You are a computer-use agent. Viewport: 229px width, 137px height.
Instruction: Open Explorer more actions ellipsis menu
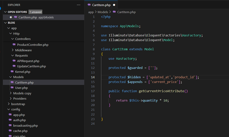point(78,5)
